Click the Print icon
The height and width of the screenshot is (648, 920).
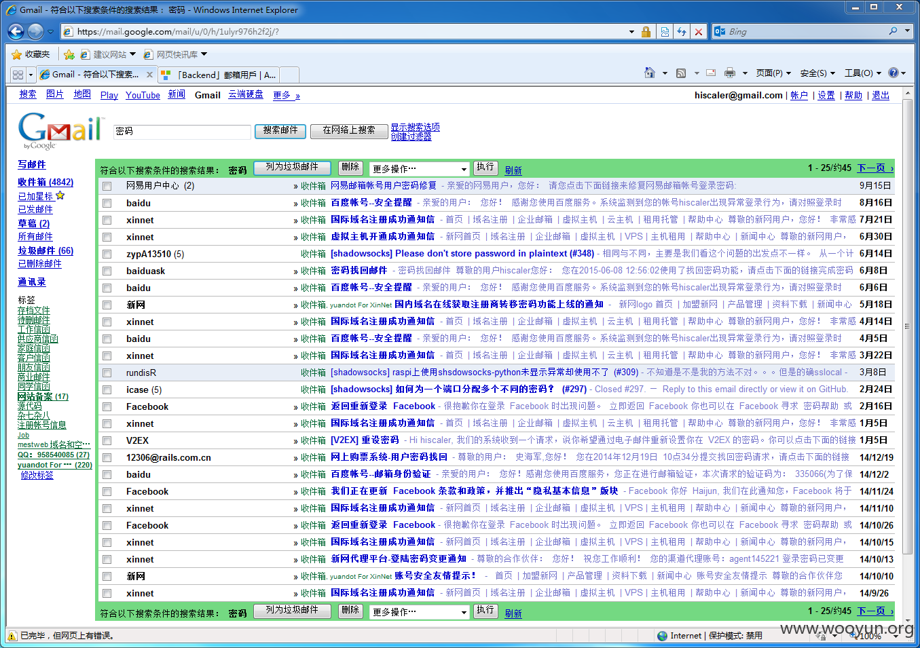pyautogui.click(x=730, y=73)
